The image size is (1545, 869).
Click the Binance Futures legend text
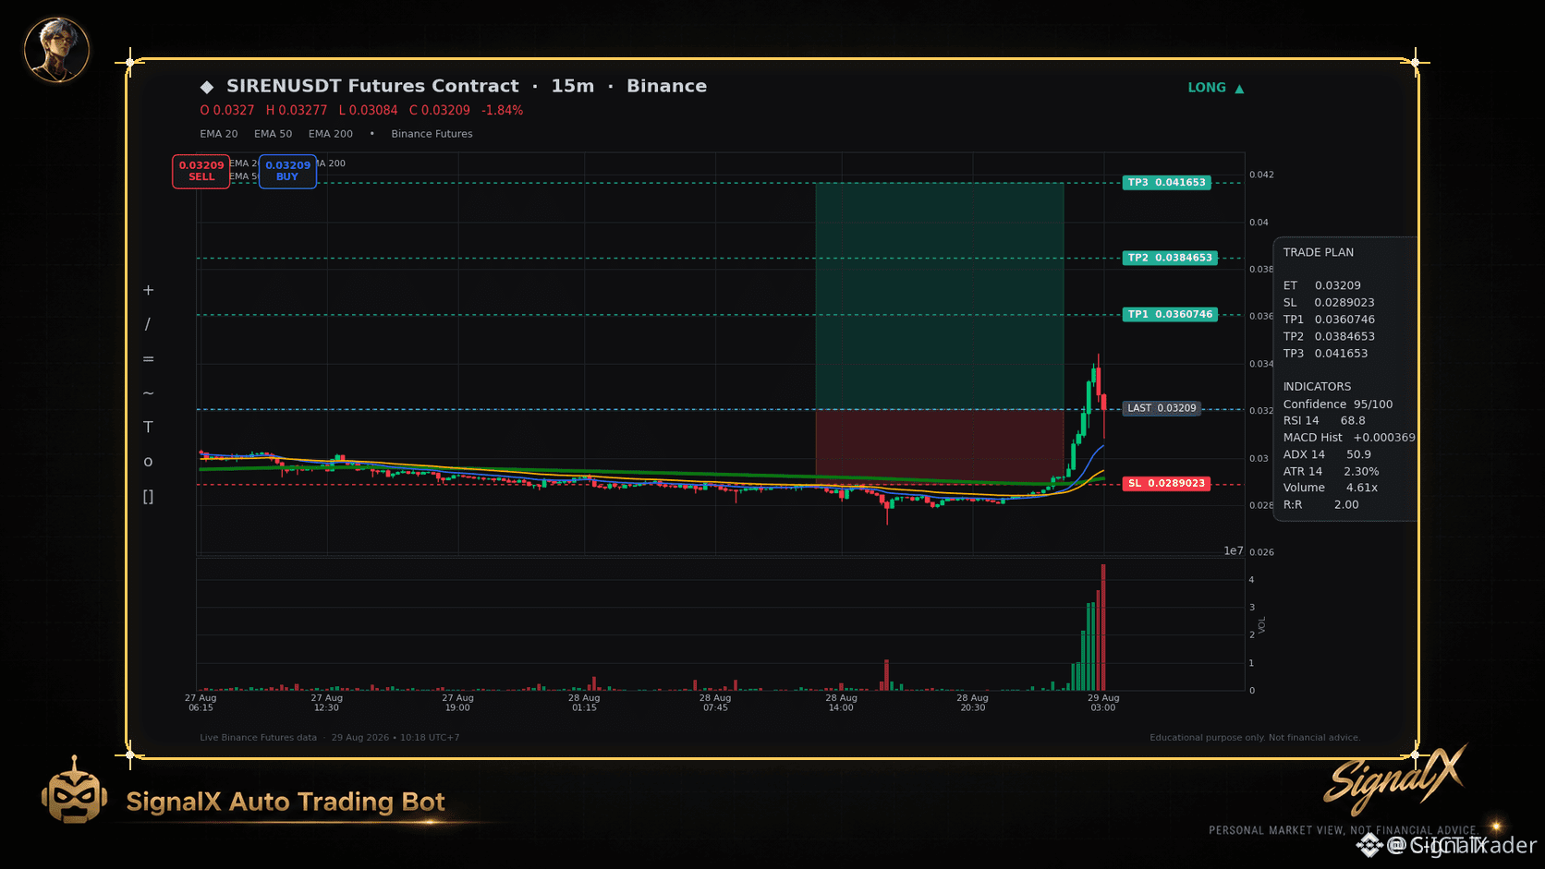click(432, 134)
